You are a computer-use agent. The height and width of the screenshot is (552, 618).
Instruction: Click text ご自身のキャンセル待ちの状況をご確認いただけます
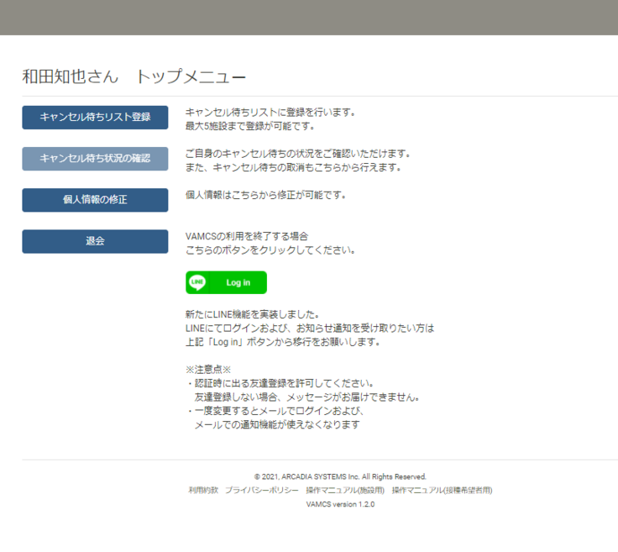click(298, 153)
